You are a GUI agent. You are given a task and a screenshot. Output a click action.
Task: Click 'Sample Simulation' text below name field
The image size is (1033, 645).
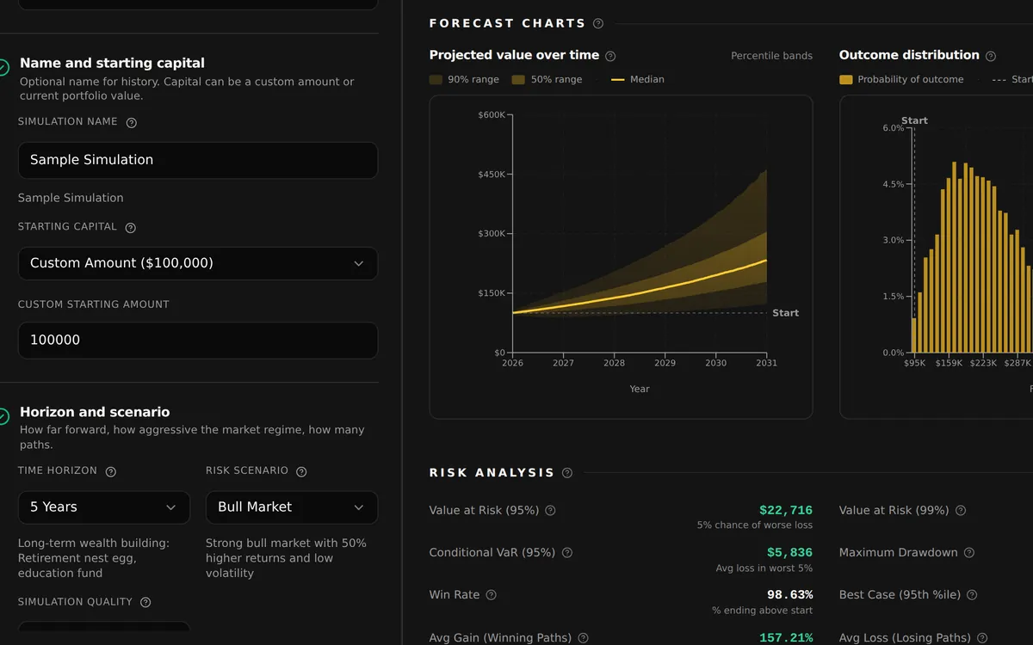pos(71,198)
